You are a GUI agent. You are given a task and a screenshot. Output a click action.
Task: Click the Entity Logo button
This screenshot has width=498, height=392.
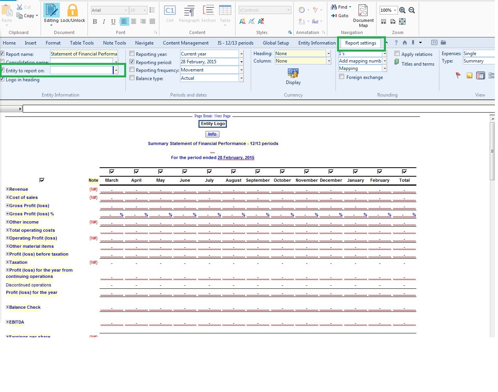pos(213,124)
